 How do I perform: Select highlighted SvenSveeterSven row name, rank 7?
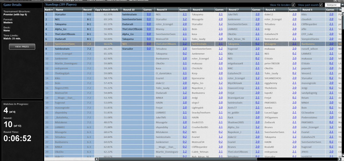[65, 44]
